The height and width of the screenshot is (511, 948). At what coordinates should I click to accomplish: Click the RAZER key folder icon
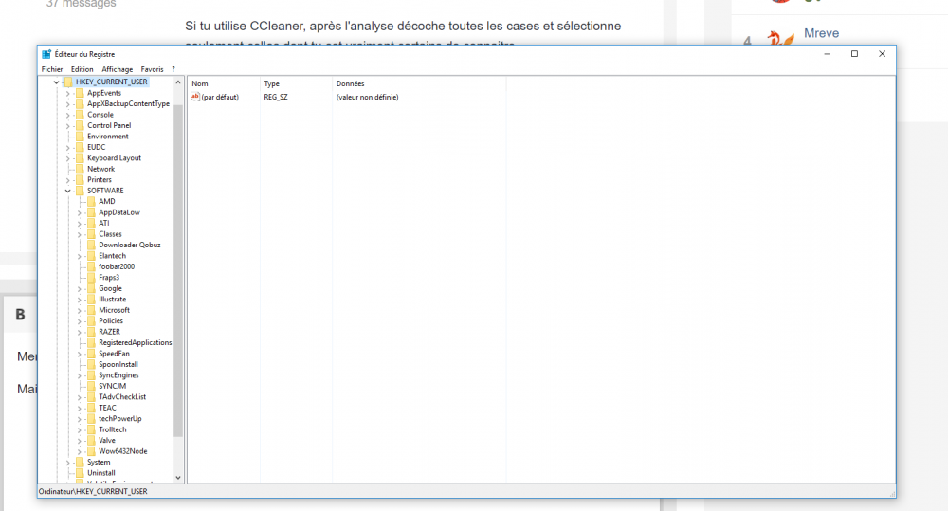[x=91, y=332]
